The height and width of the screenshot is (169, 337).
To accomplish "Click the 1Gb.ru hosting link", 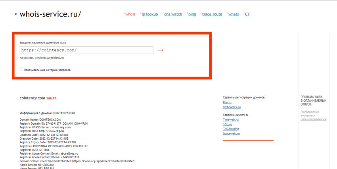I will (x=228, y=124).
